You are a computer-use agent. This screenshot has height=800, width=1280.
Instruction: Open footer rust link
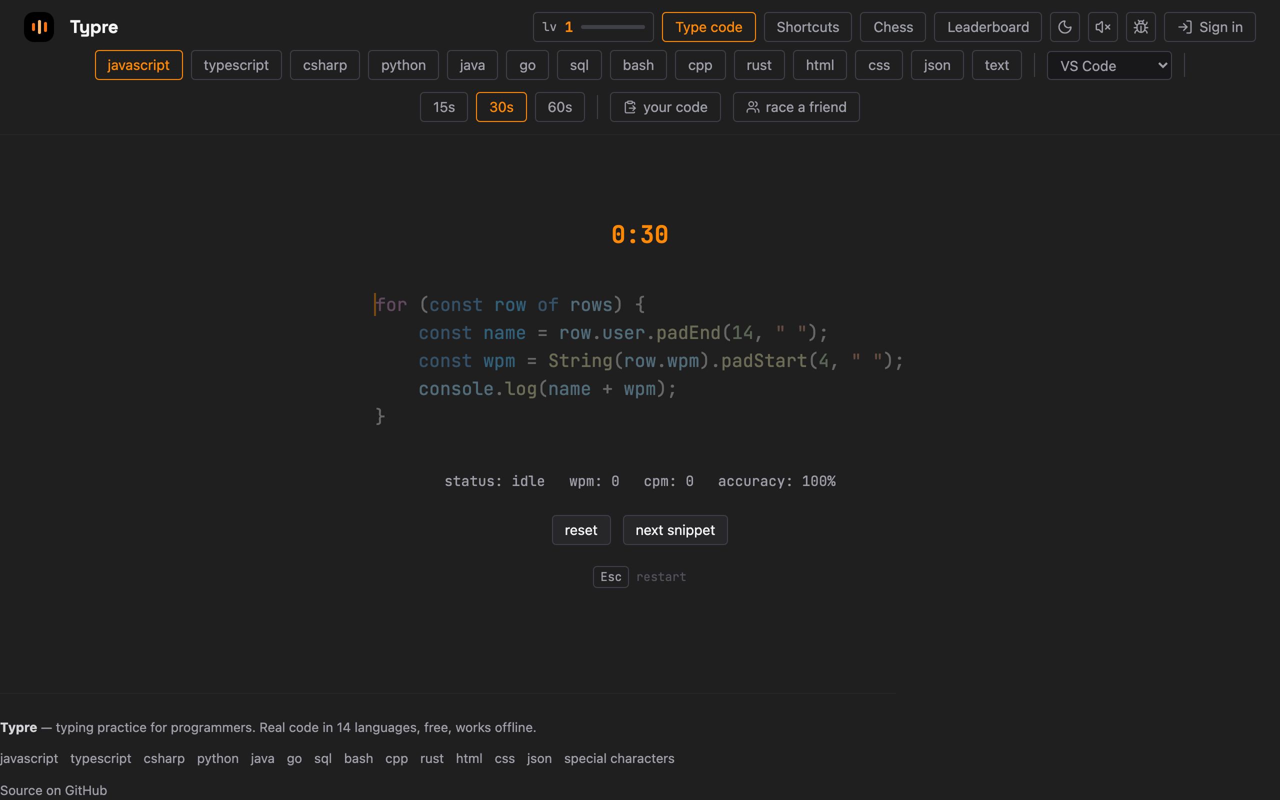431,758
